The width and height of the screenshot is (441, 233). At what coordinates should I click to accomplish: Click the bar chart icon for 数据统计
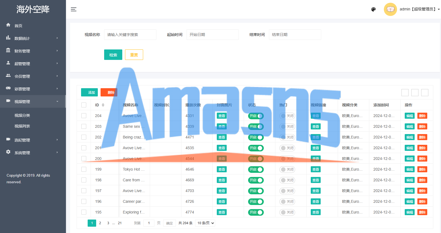pos(8,38)
